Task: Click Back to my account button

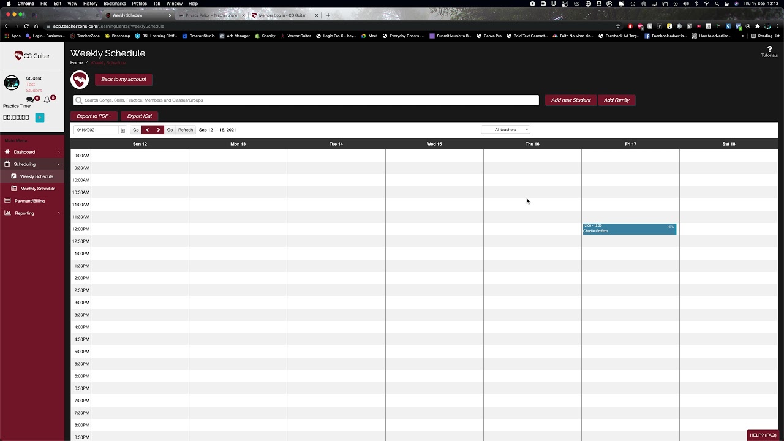Action: pos(124,79)
